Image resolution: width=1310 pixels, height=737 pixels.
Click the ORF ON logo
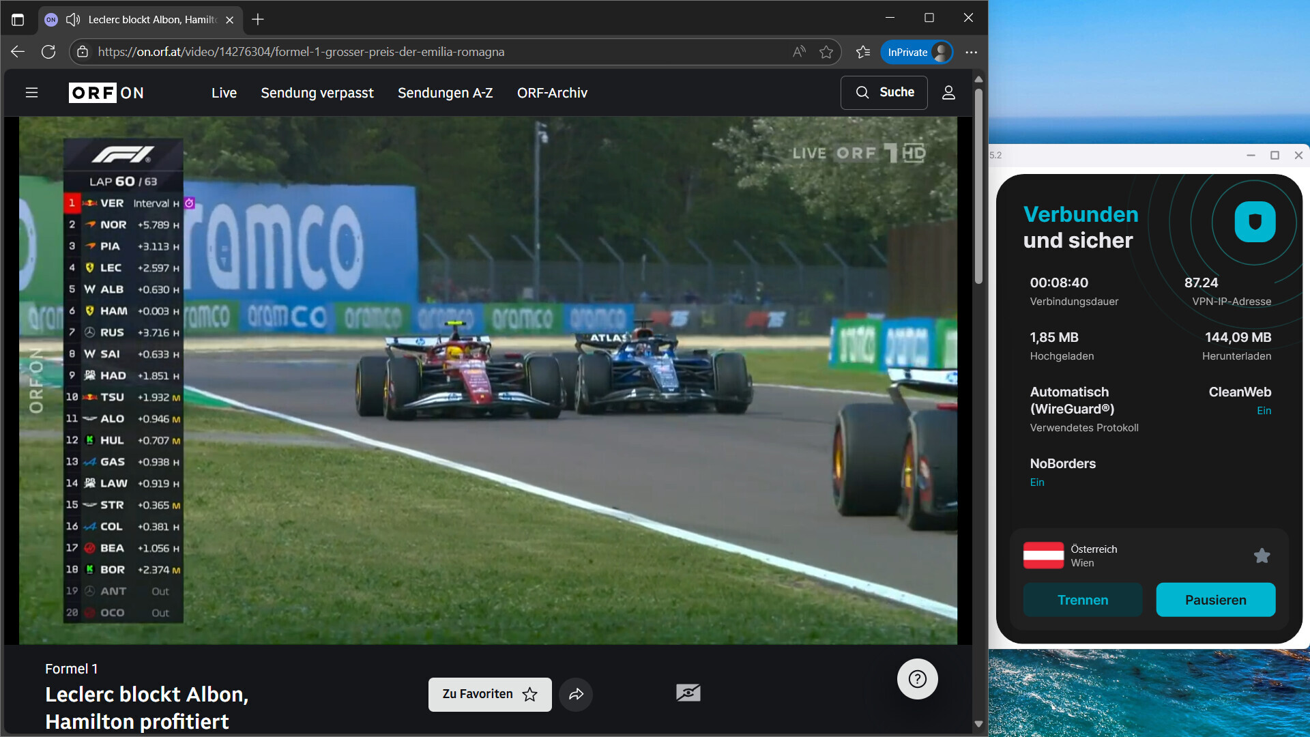106,93
